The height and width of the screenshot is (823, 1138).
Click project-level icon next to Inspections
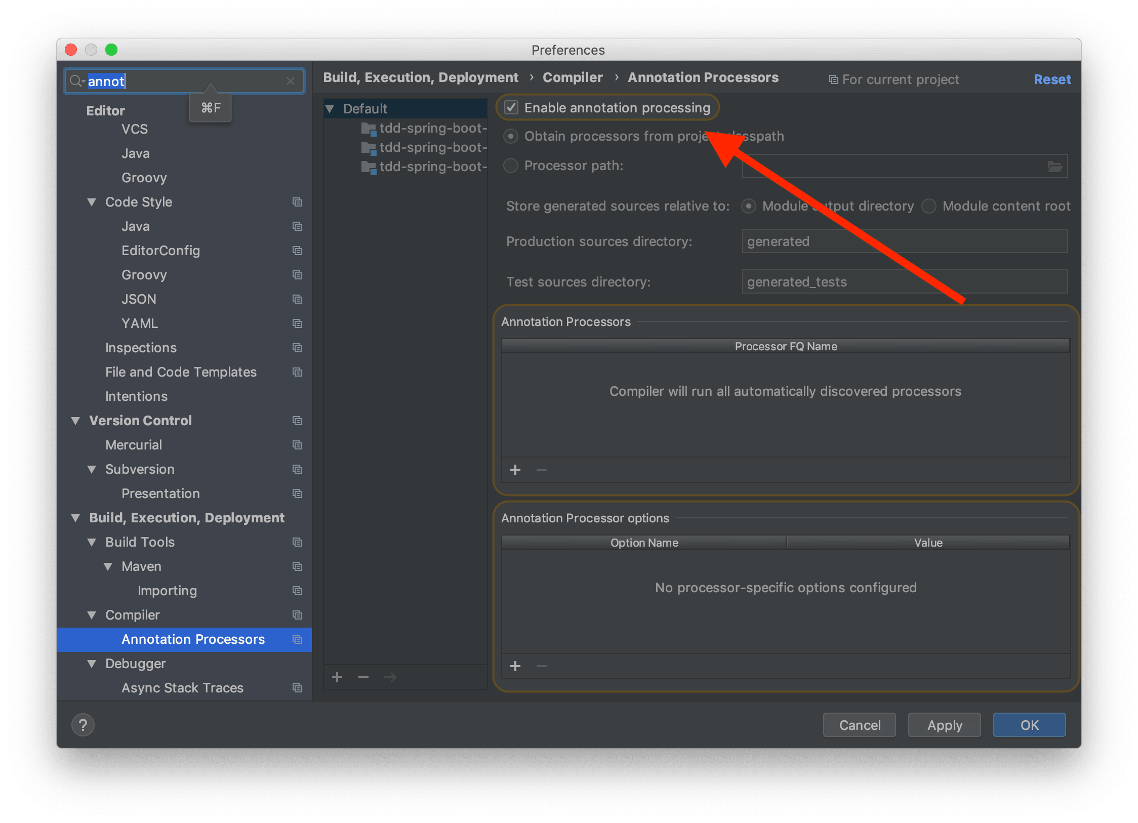point(297,348)
